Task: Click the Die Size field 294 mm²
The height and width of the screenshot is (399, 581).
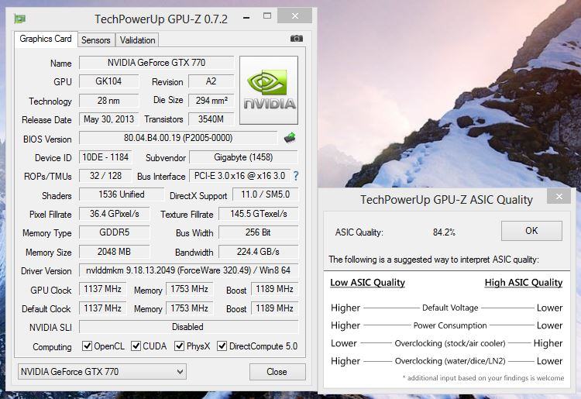Action: (211, 101)
